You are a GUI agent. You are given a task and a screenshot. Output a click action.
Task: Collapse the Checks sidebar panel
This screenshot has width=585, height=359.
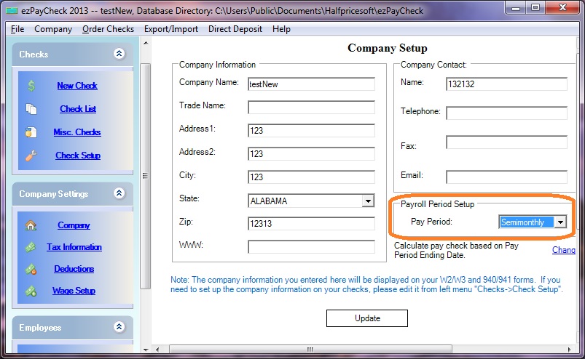[x=119, y=54]
